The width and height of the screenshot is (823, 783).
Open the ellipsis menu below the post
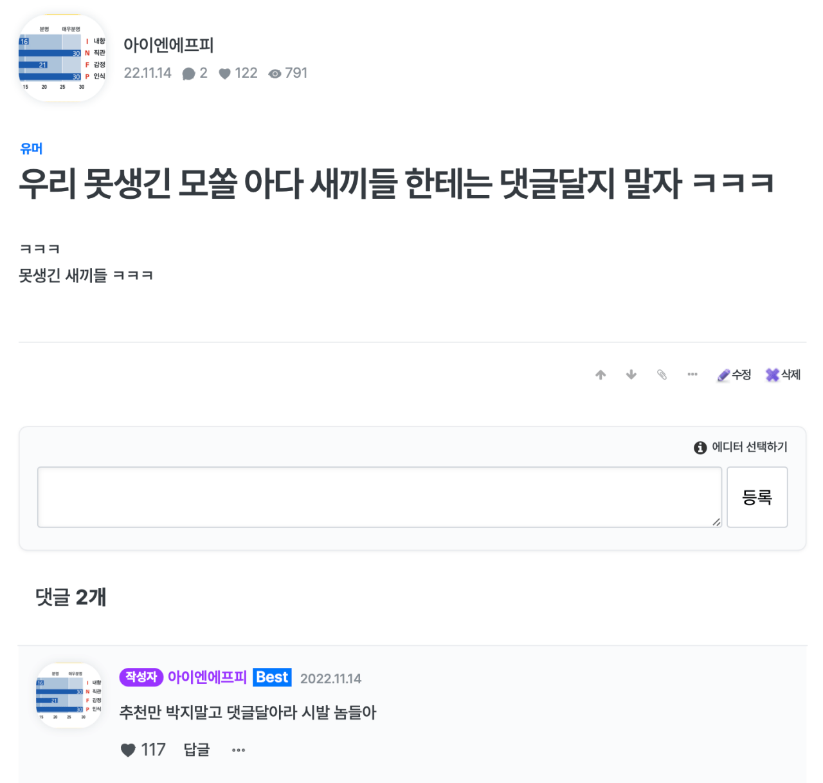(x=692, y=374)
